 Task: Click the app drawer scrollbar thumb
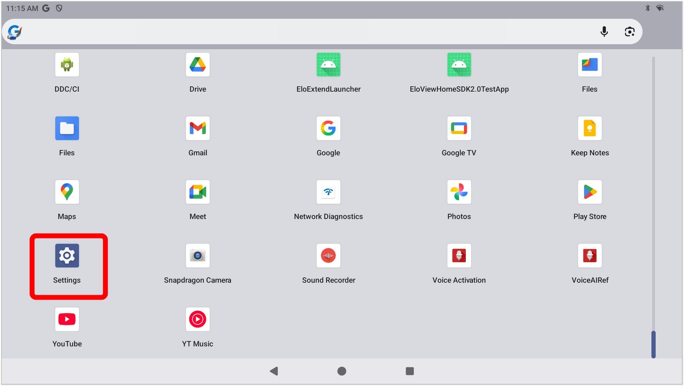(x=653, y=344)
